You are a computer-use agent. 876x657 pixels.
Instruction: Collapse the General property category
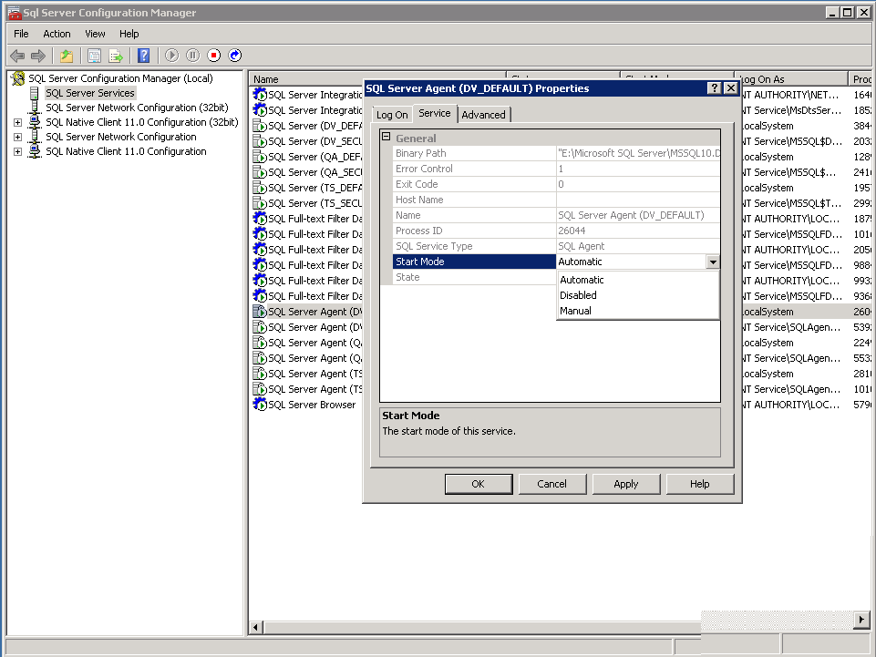(x=386, y=137)
